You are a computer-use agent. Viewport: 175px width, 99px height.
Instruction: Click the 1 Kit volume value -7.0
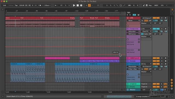click(x=156, y=21)
